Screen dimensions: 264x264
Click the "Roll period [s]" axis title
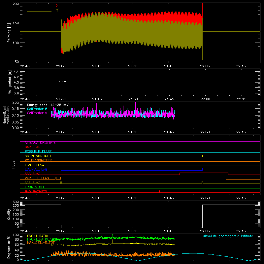10,82
